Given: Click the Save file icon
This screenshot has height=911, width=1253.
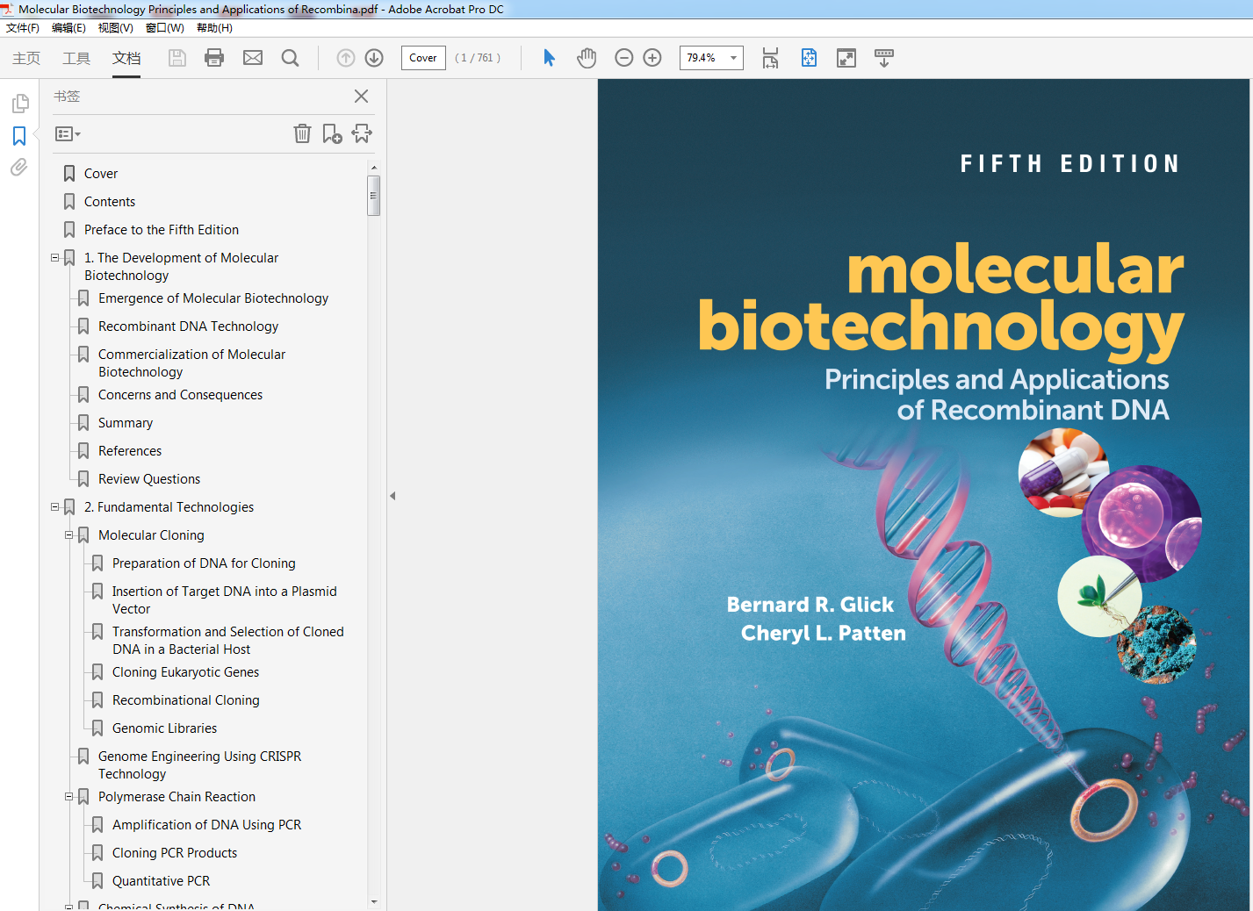Looking at the screenshot, I should (177, 58).
